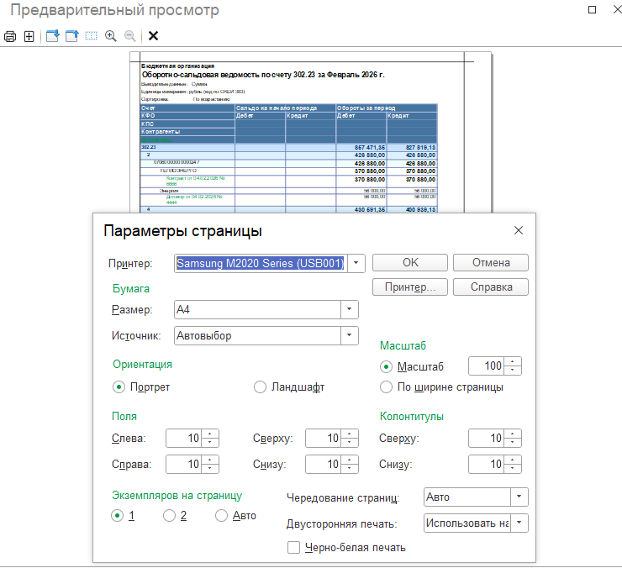Screen dimensions: 622x568
Task: Click the dotted page margins icon
Action: [x=92, y=36]
